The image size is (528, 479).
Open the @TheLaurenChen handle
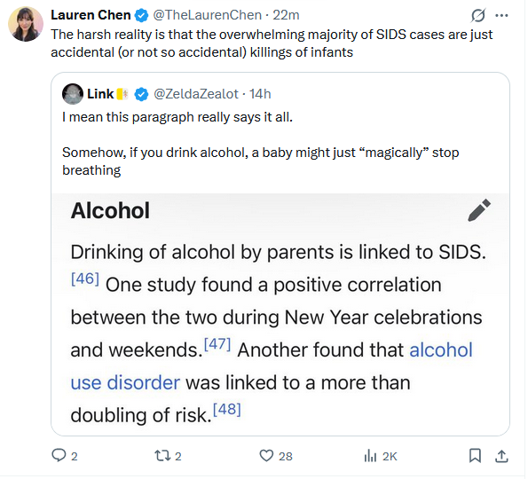[207, 15]
